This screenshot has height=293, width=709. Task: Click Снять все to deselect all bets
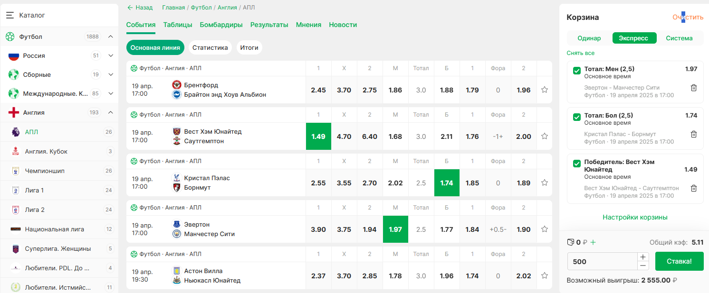(x=581, y=53)
